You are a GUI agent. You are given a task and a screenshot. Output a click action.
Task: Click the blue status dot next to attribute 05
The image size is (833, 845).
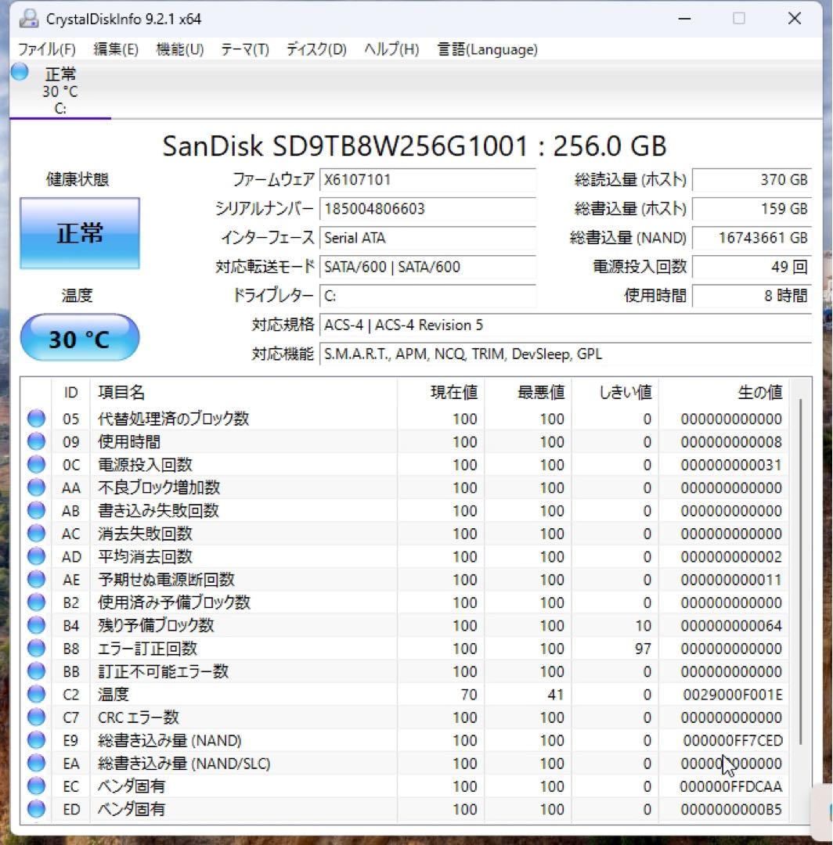(36, 419)
